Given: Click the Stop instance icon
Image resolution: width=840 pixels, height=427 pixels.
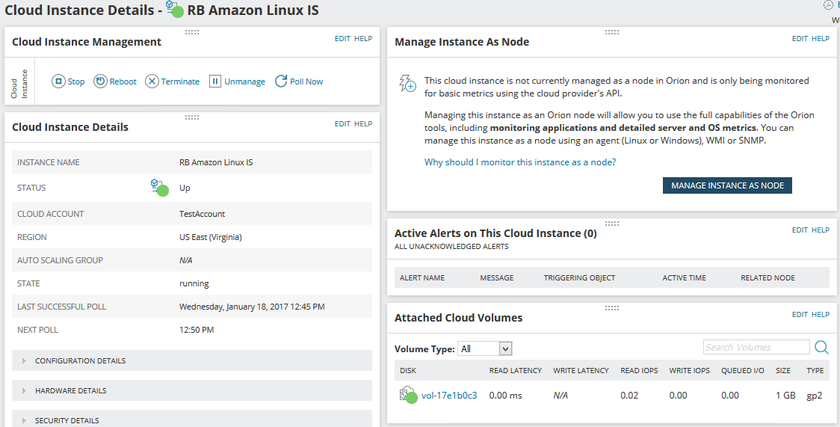Looking at the screenshot, I should [58, 82].
